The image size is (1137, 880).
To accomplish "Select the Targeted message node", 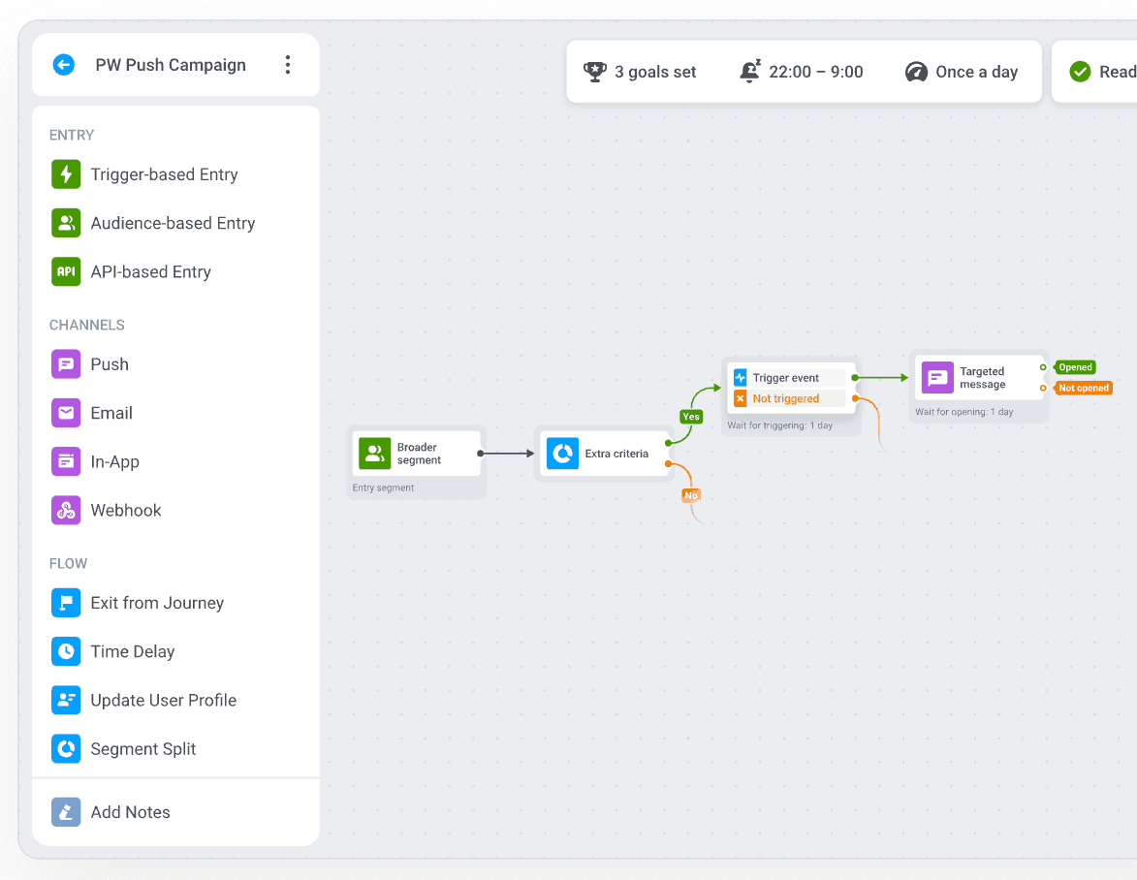I will tap(979, 378).
